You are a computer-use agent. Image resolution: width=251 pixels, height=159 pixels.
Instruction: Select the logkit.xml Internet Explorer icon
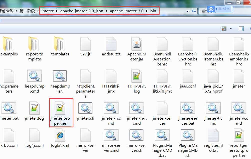60,135
